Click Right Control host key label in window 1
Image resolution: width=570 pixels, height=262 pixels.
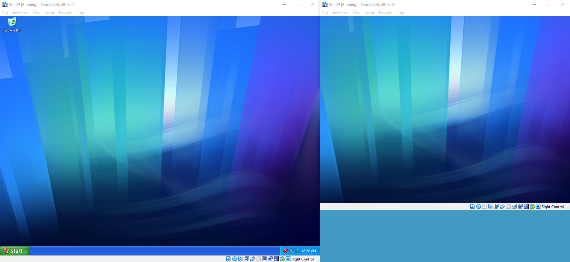coord(302,259)
